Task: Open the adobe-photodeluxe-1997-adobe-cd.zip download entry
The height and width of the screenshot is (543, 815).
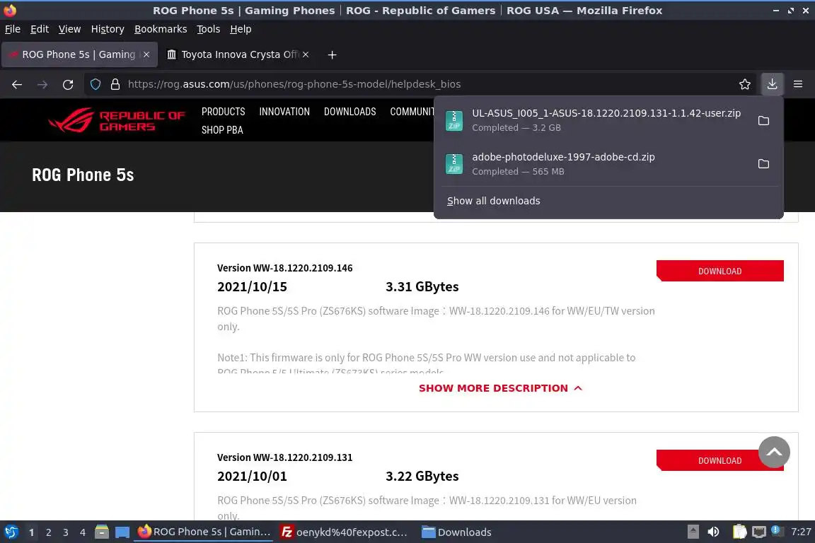Action: [x=594, y=164]
